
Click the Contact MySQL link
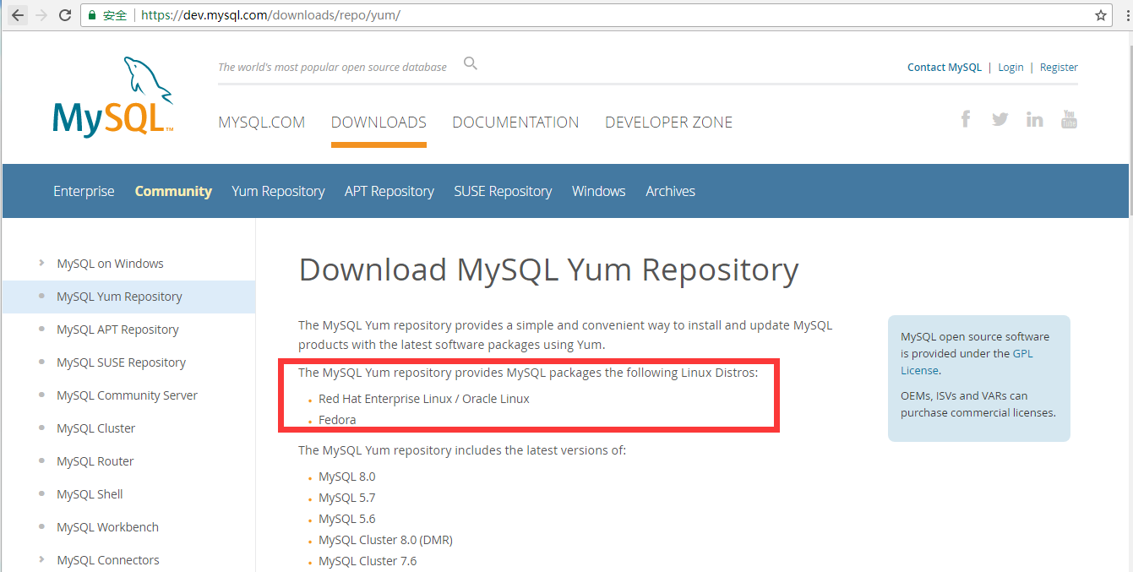[x=945, y=68]
